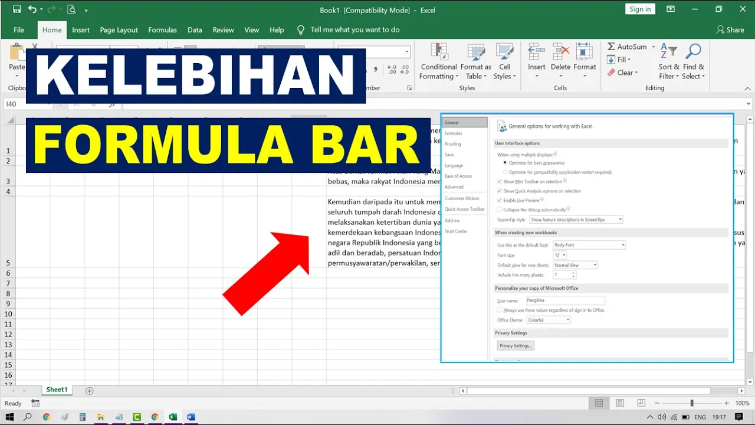Select Formulas category in Options list
This screenshot has height=425, width=755.
(453, 133)
